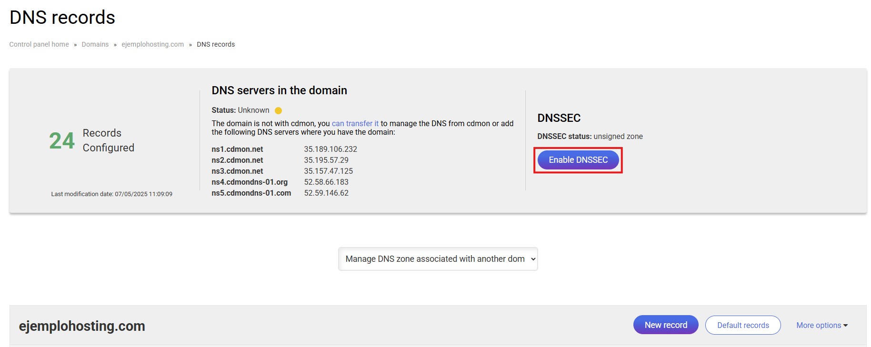Open the Domains breadcrumb link
This screenshot has height=347, width=871.
95,44
